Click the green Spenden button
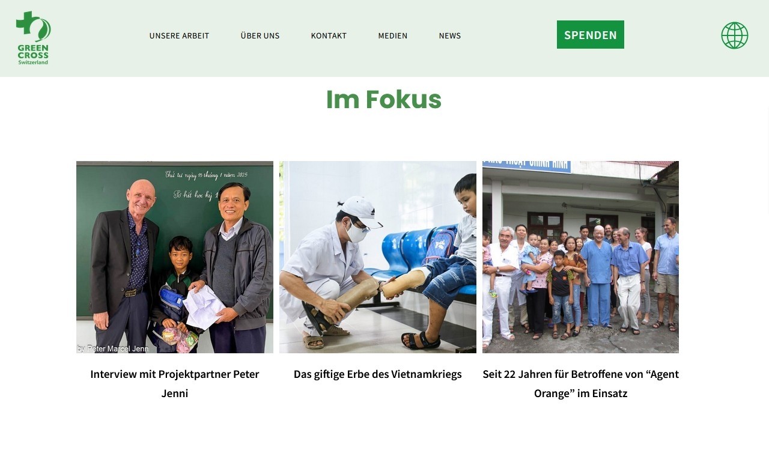This screenshot has height=468, width=769. [591, 35]
